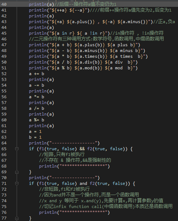Click the highlighted line 40 comment
178x221 pixels.
(x=85, y=4)
